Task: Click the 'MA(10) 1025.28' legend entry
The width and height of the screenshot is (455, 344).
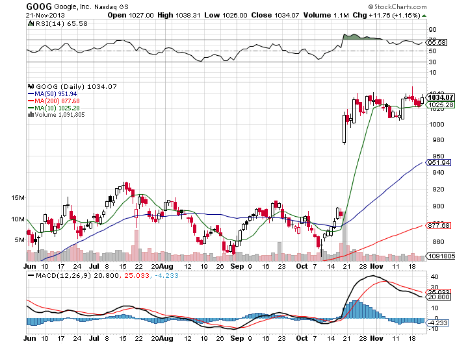Action: pyautogui.click(x=57, y=108)
